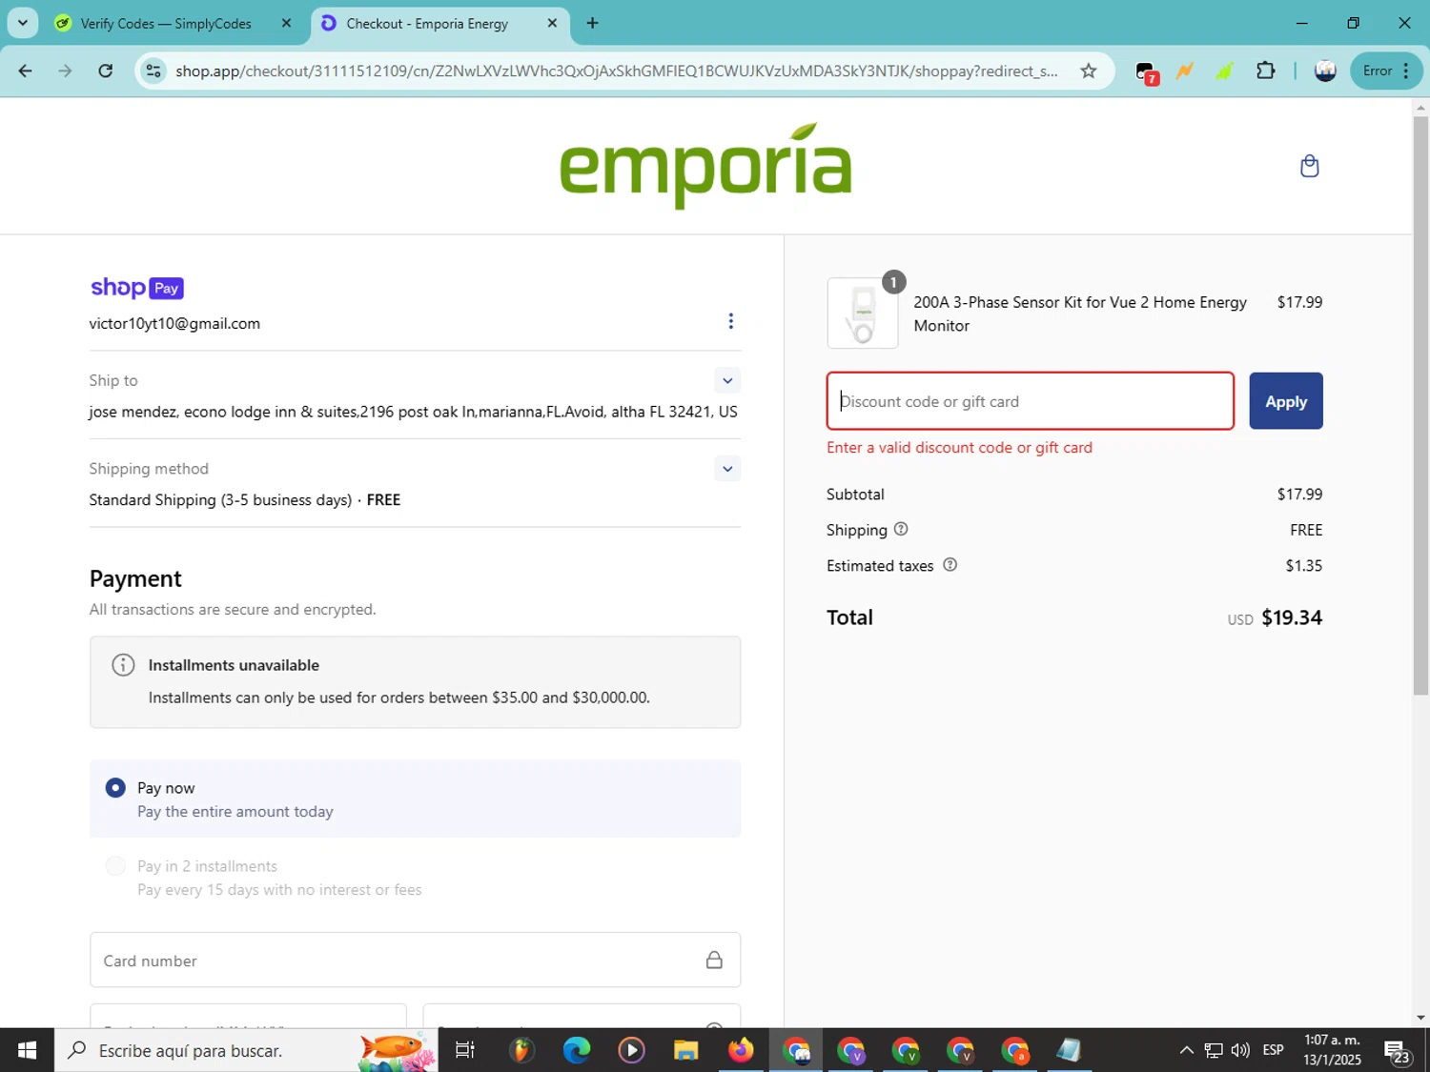Open the three-dot menu next to email

pos(730,321)
